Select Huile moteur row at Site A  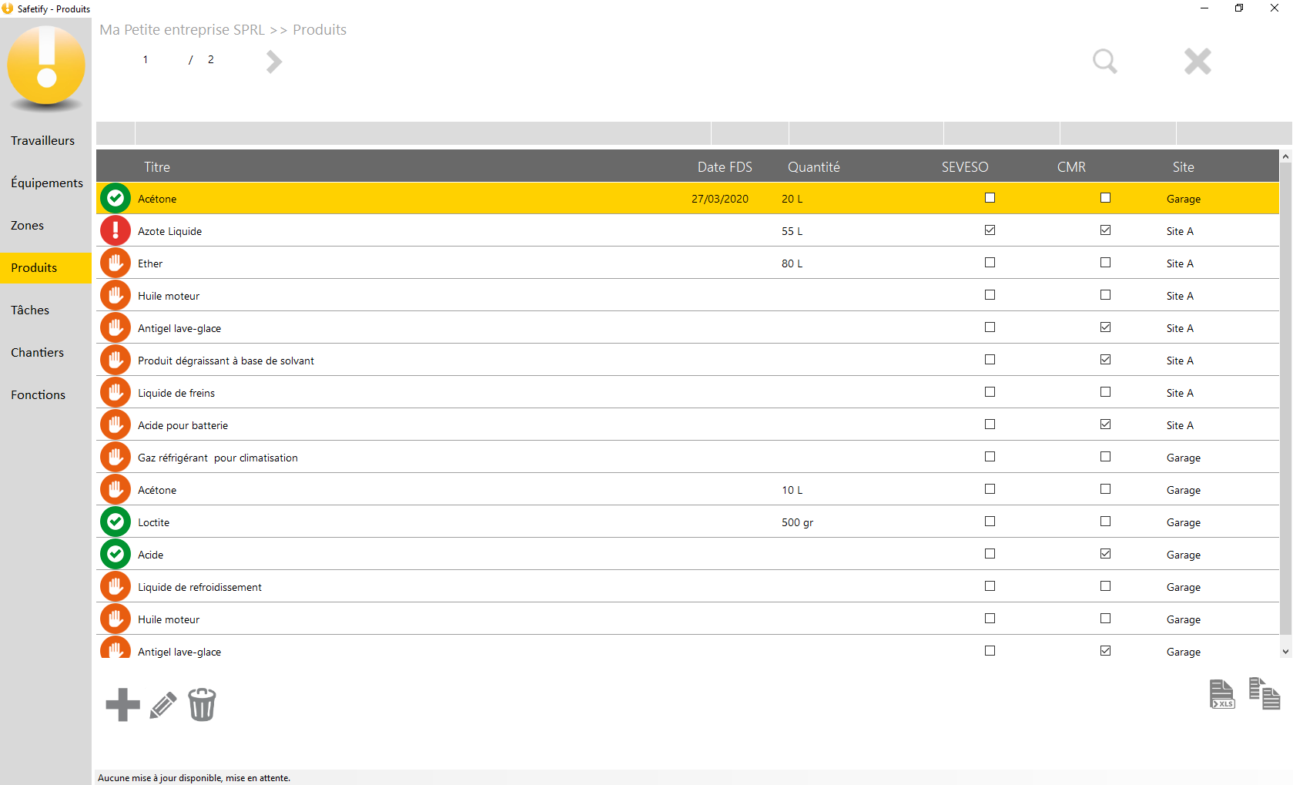(x=688, y=296)
